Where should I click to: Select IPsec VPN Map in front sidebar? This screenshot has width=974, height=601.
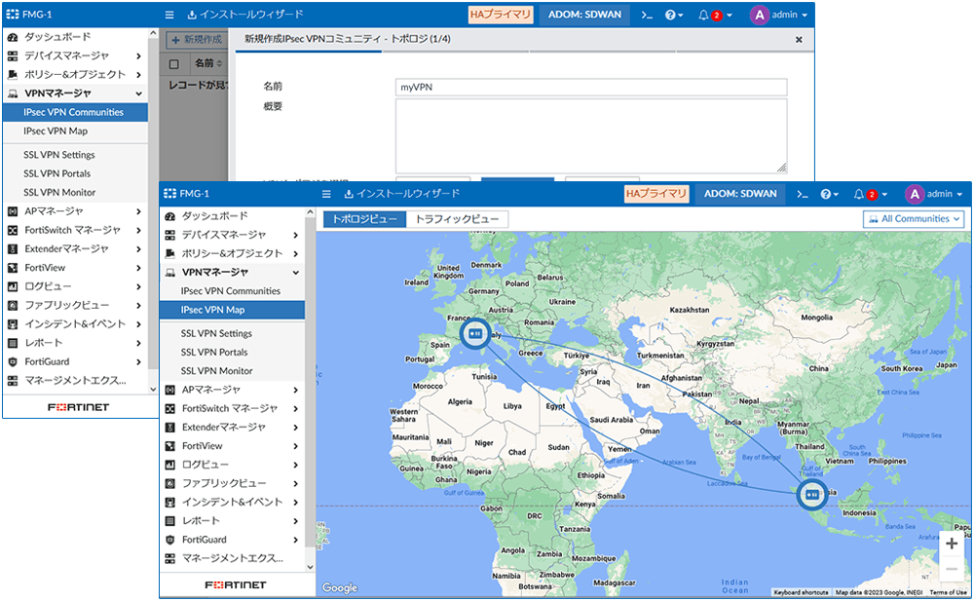pos(233,310)
